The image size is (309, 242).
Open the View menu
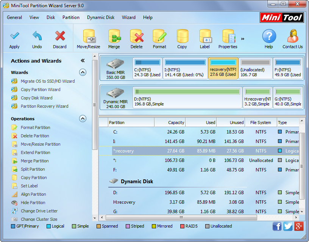pyautogui.click(x=34, y=17)
